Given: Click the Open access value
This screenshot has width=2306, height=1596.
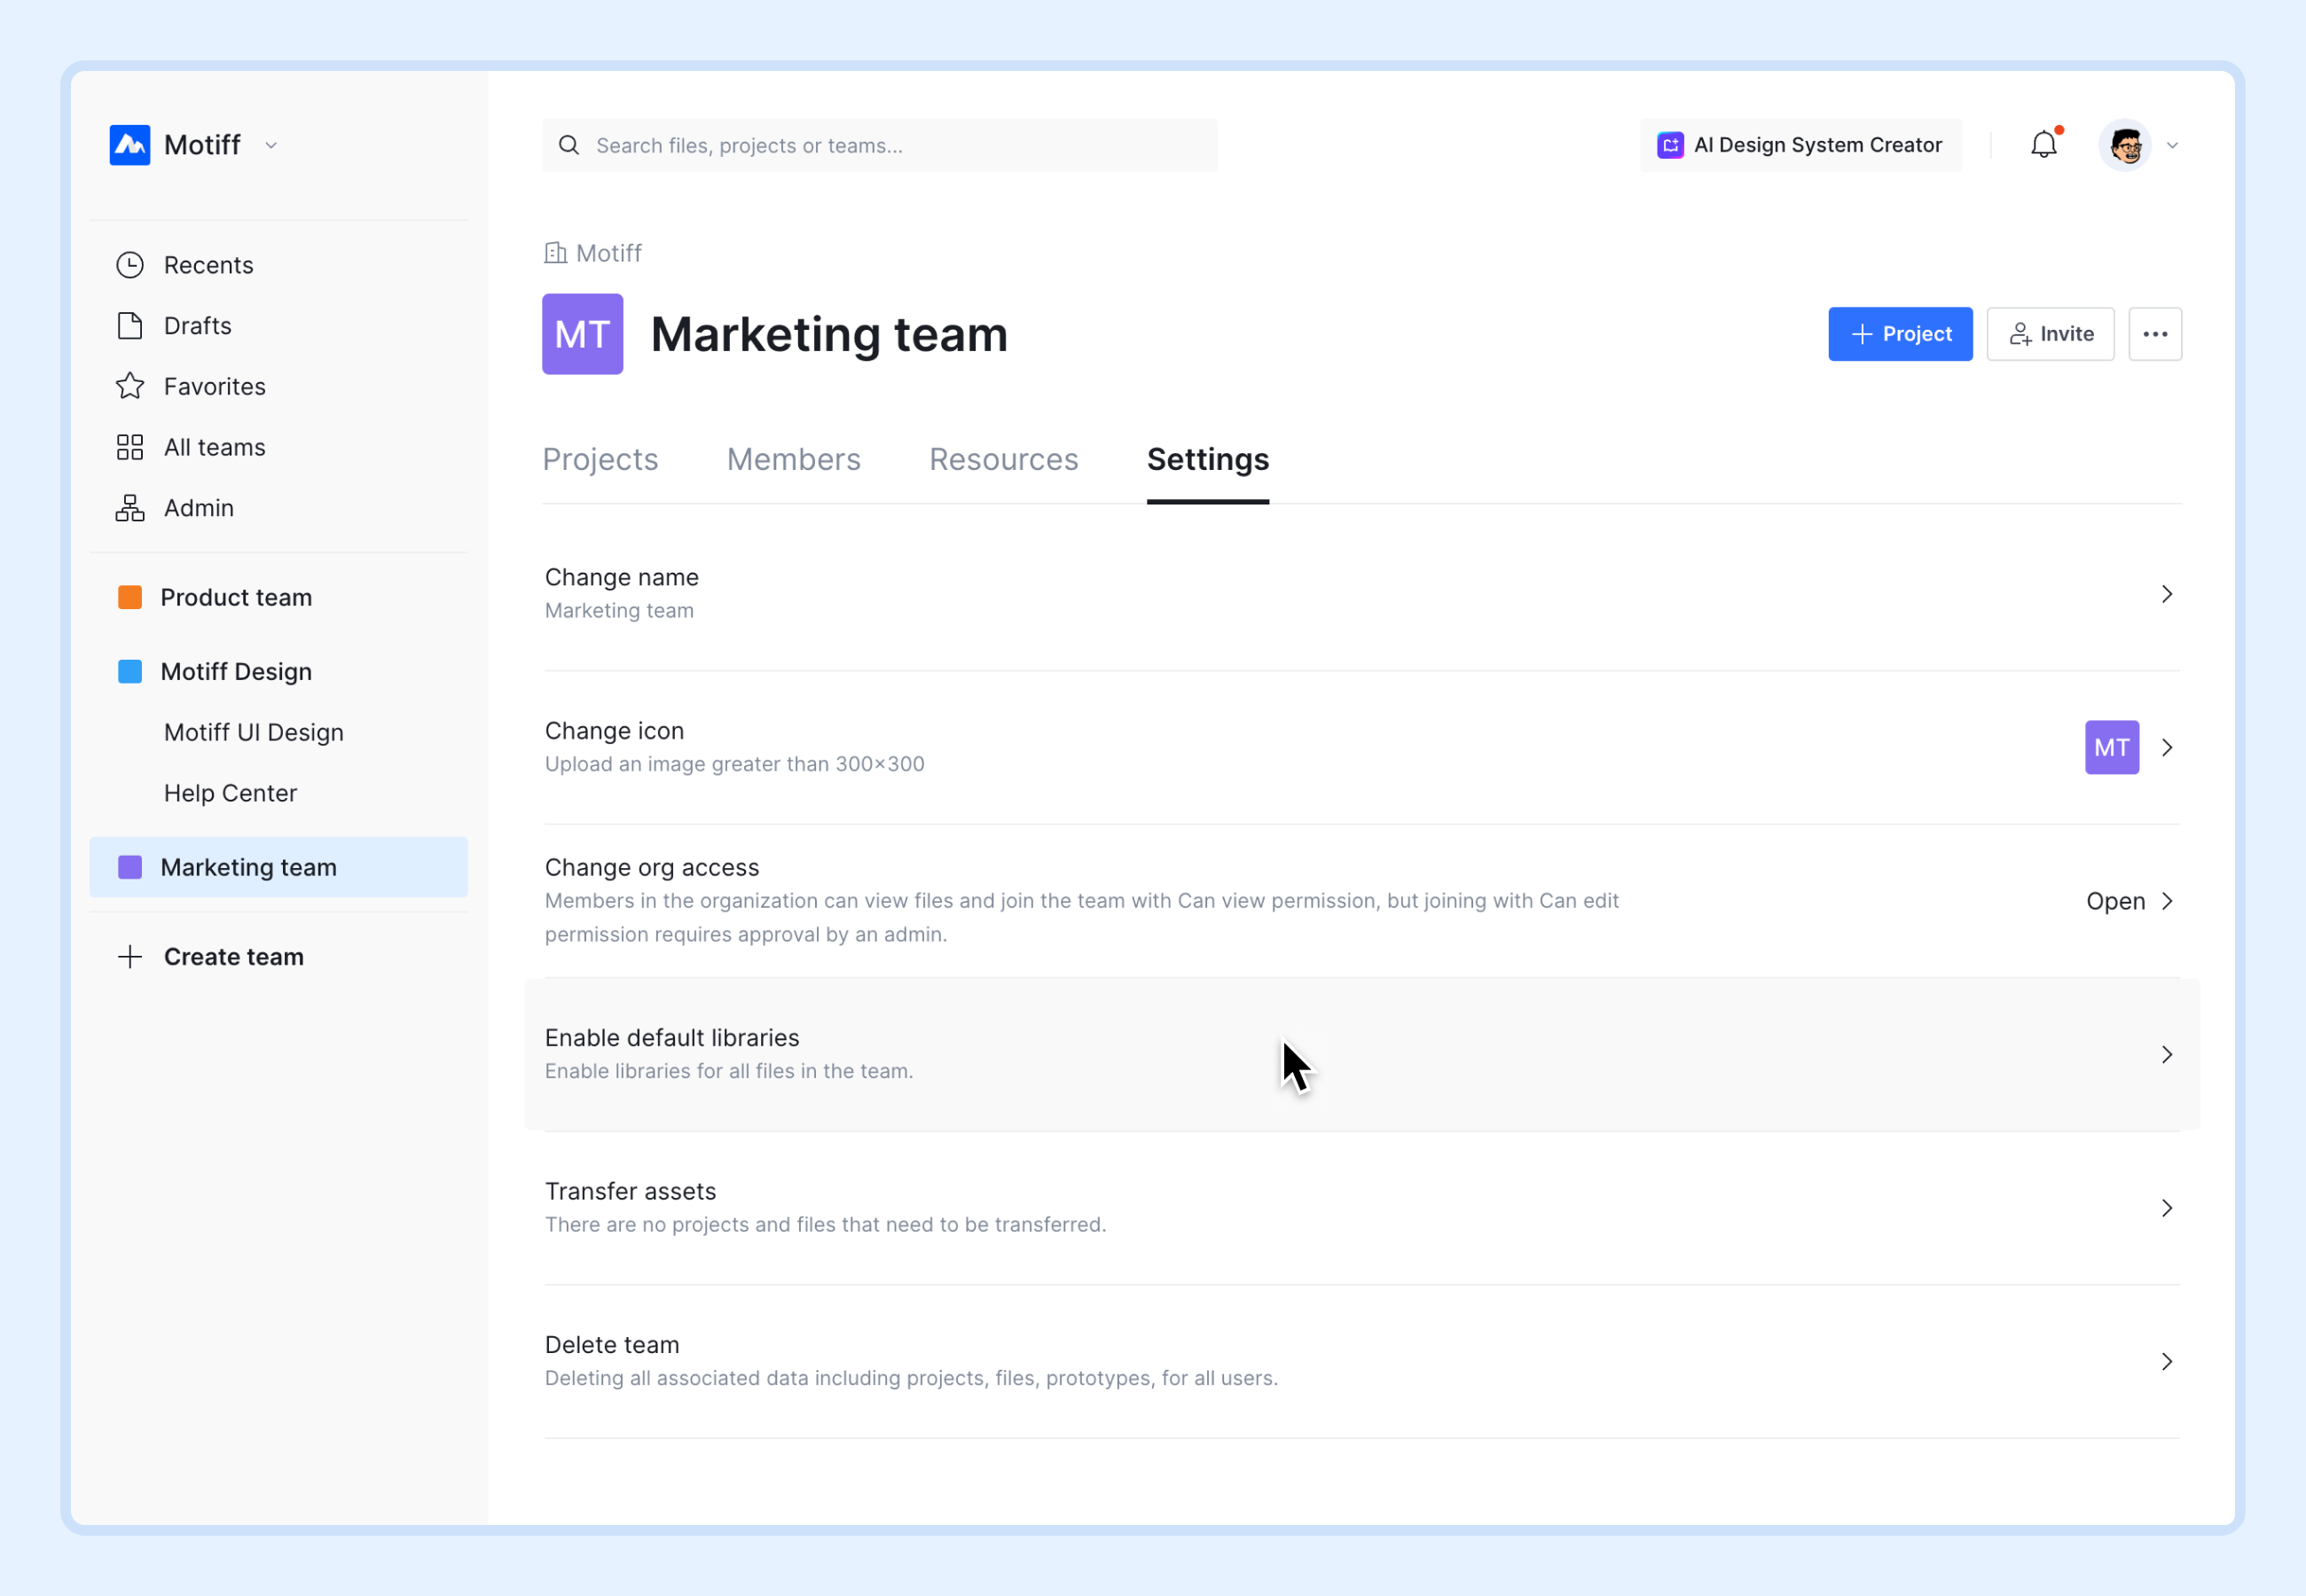Looking at the screenshot, I should [x=2116, y=902].
